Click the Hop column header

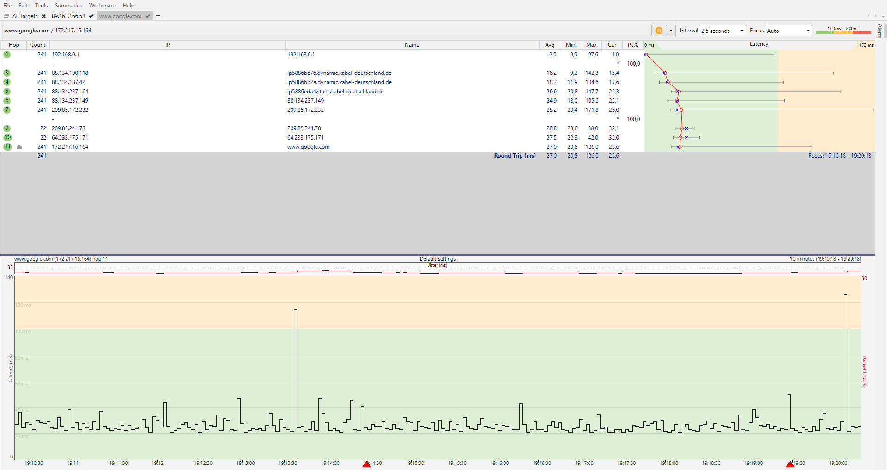[14, 45]
